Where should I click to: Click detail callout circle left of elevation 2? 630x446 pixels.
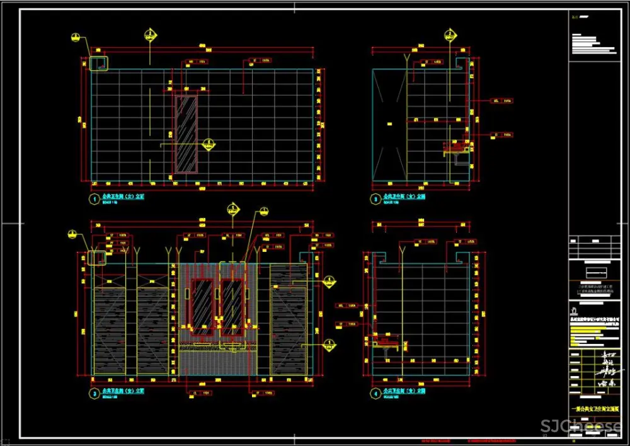tap(73, 235)
